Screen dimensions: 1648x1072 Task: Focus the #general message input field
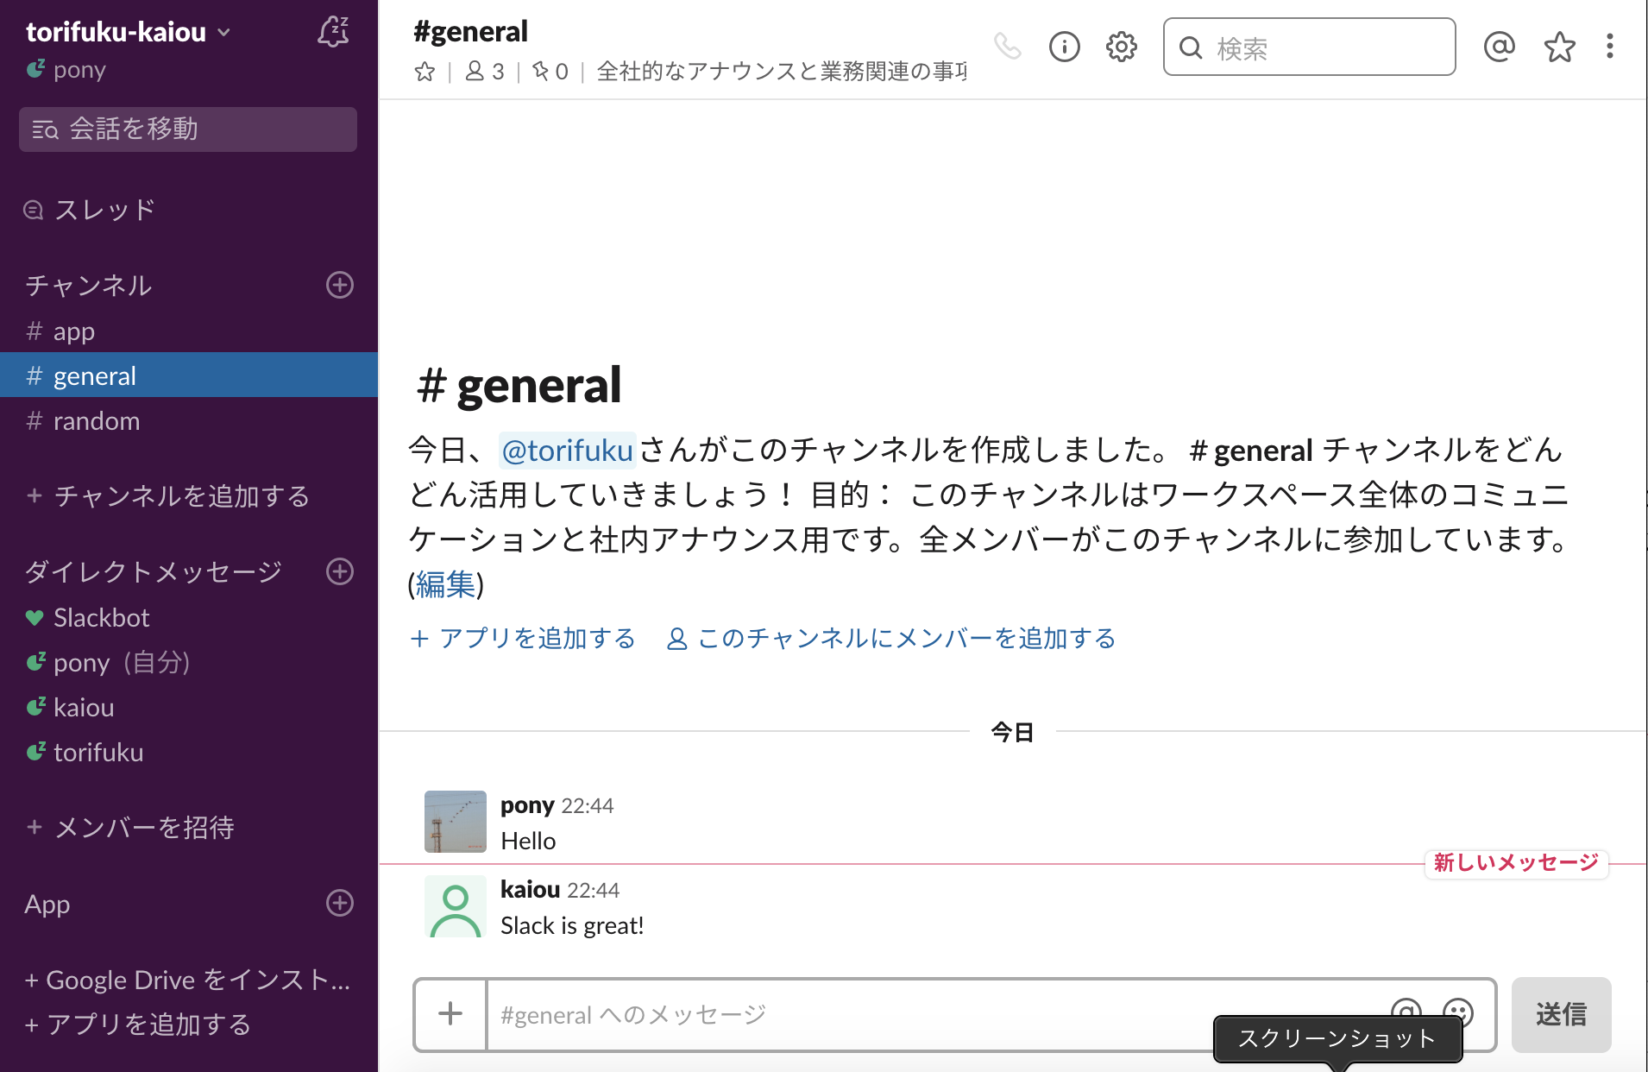point(936,1014)
